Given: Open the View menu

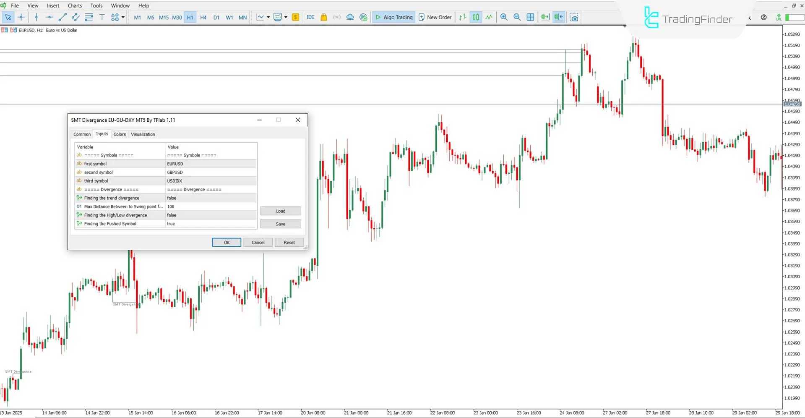Looking at the screenshot, I should [33, 5].
